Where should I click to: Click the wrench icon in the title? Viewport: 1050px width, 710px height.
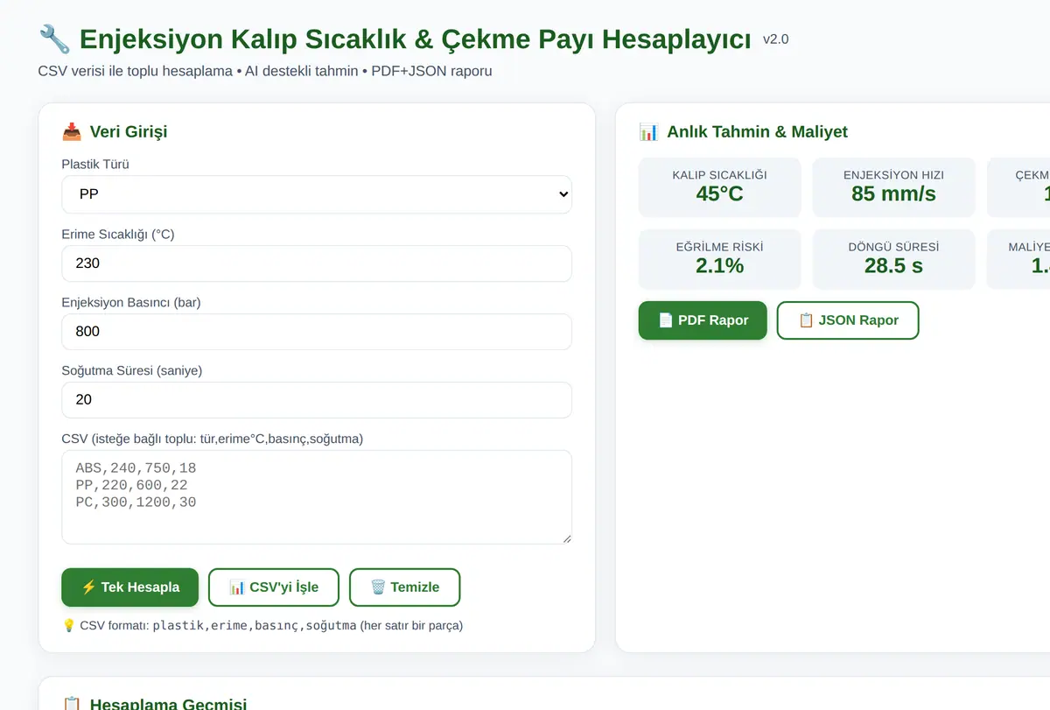tap(54, 39)
